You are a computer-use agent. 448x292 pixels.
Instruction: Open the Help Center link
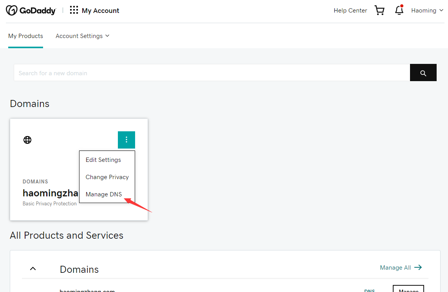click(350, 11)
